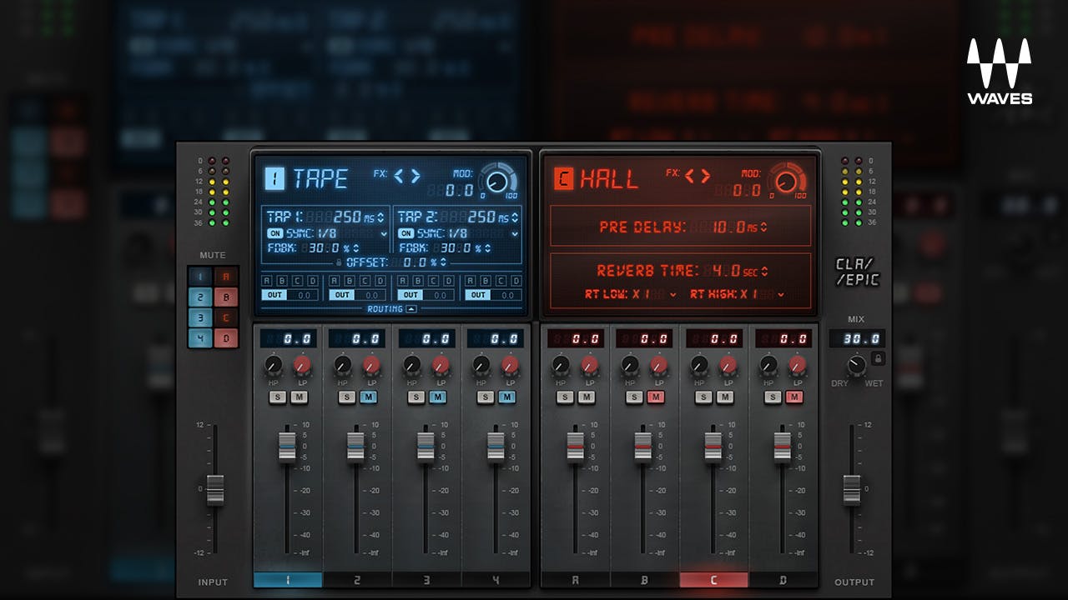The image size is (1068, 600).
Task: Click the channel A volume fader handle
Action: point(576,447)
